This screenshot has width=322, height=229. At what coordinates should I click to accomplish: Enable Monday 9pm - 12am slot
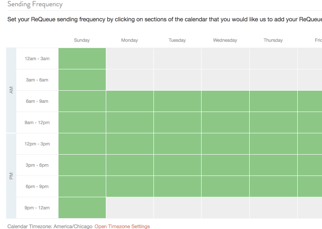(x=130, y=208)
